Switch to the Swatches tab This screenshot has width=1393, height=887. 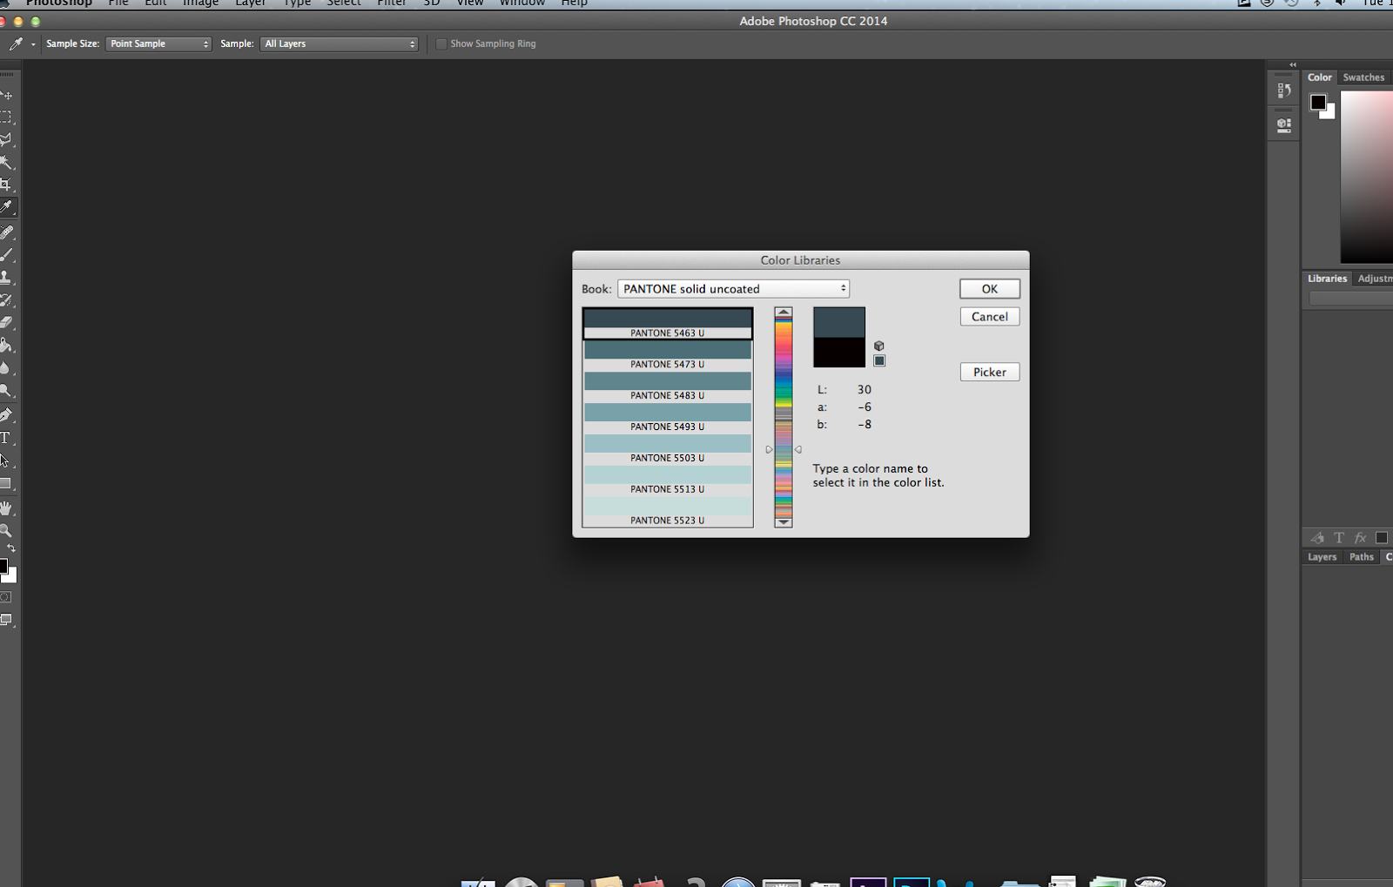[x=1363, y=77]
